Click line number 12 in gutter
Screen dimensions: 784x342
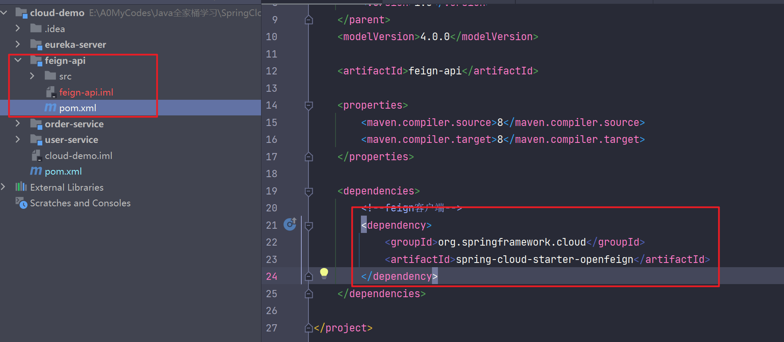click(272, 71)
